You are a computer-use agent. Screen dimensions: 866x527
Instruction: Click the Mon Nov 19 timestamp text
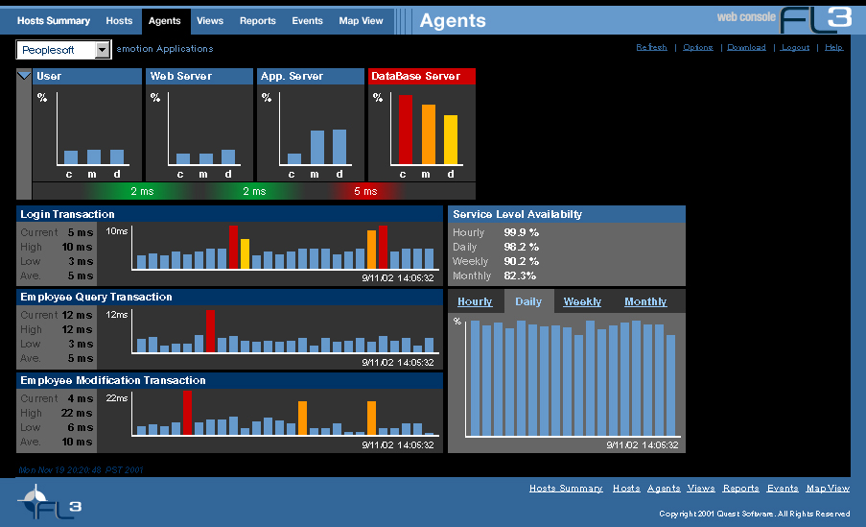pos(81,470)
